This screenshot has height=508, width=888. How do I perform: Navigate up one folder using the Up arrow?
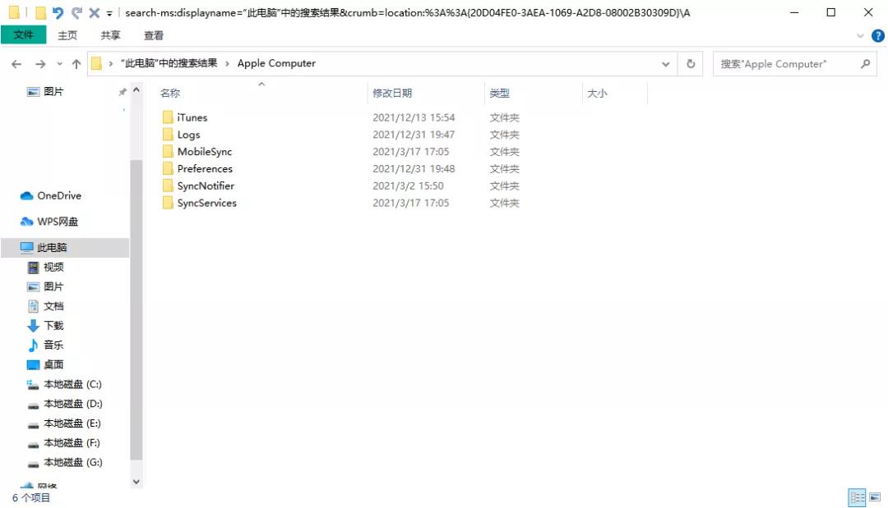click(x=76, y=63)
